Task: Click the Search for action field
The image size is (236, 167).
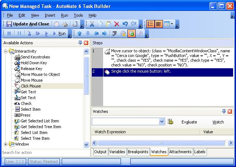Action: 45,152
